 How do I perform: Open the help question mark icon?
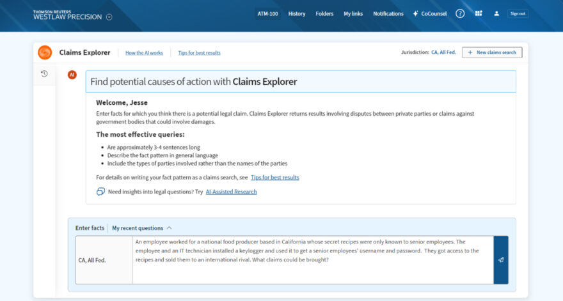click(460, 13)
